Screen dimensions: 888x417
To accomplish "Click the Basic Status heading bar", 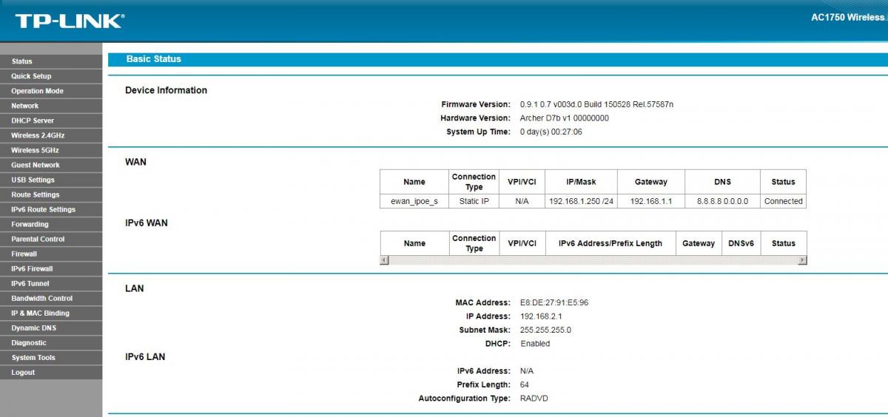I will click(498, 59).
